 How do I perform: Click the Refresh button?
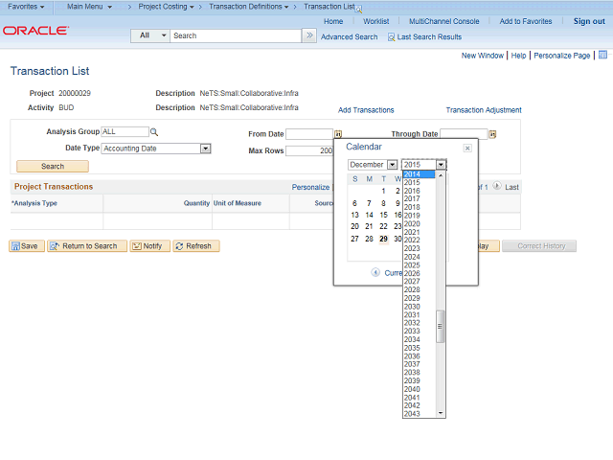coord(195,246)
